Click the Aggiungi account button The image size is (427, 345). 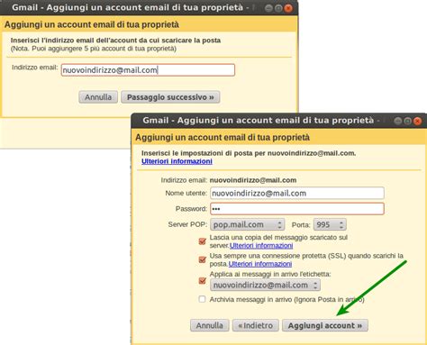point(325,325)
